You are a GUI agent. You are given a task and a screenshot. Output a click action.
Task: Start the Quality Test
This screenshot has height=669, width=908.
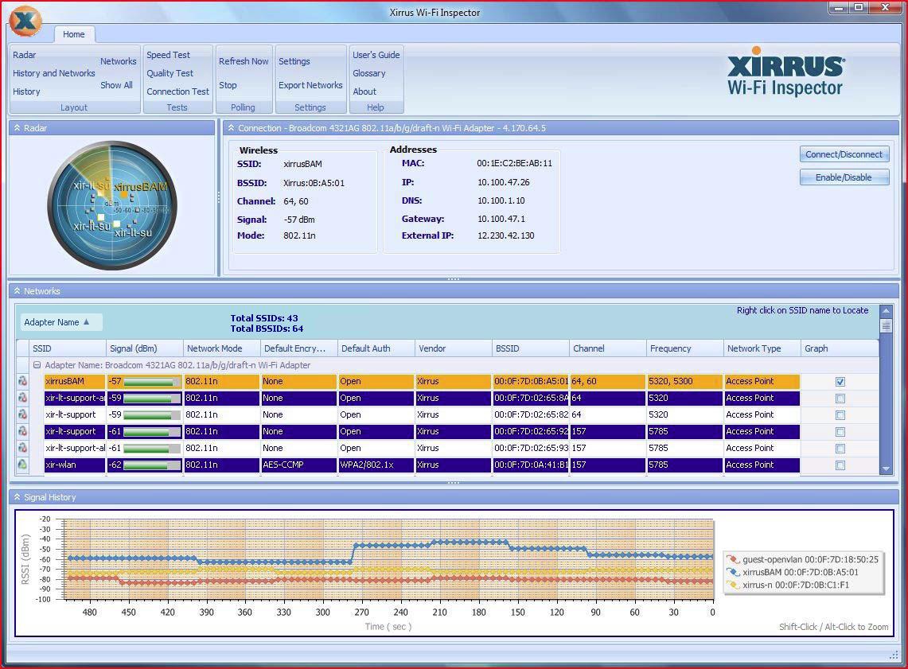(x=170, y=73)
